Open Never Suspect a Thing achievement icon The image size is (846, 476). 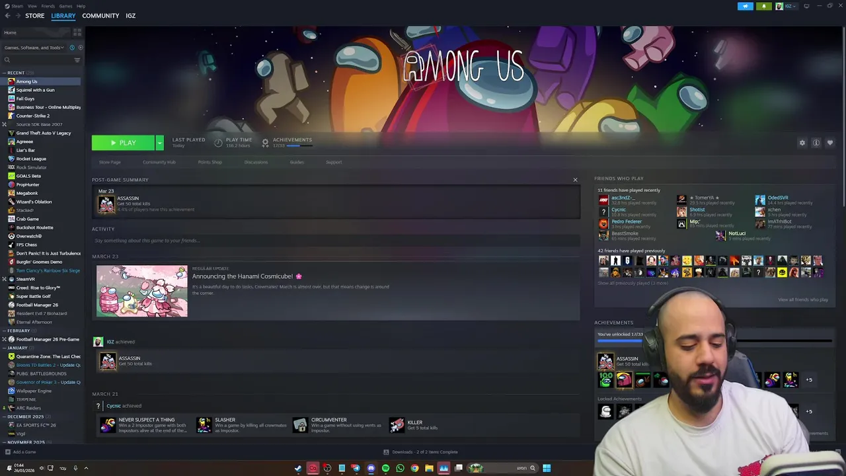coord(108,425)
